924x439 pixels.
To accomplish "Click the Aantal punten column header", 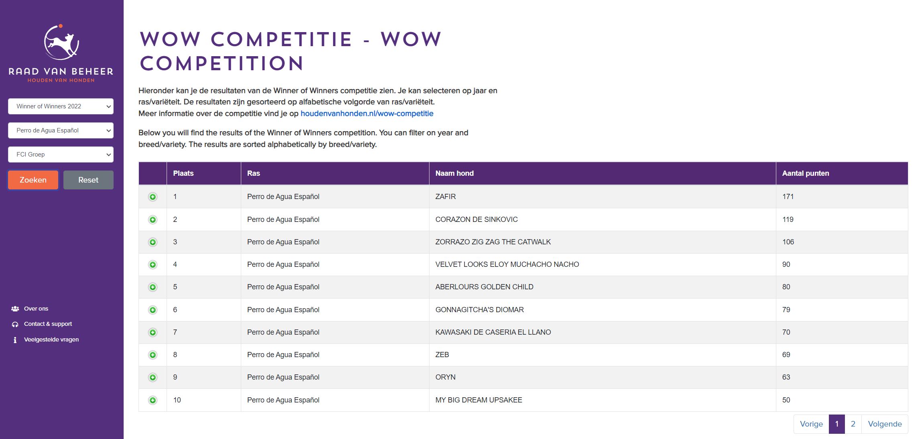I will [806, 173].
